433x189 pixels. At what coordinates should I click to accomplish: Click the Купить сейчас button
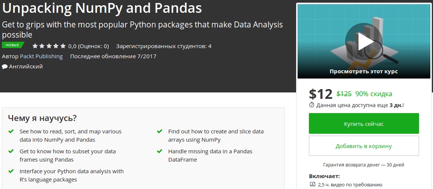point(364,124)
